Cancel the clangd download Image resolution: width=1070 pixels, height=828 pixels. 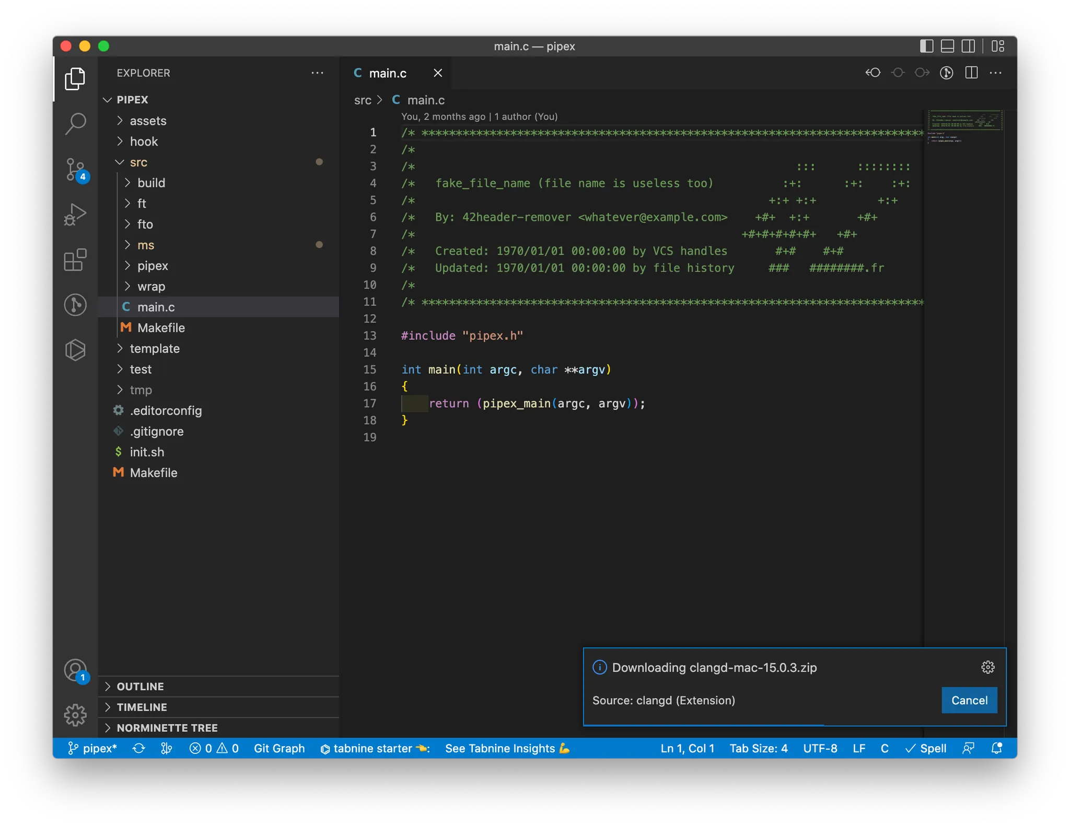pos(969,700)
